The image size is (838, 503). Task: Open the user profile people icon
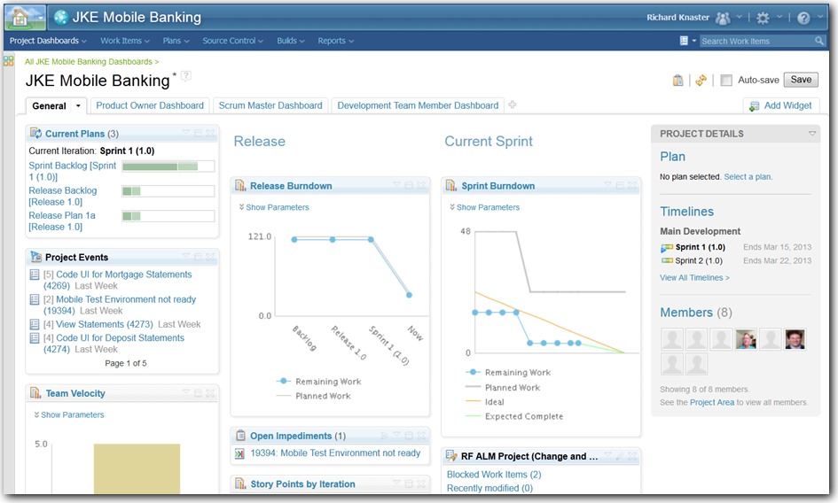pos(724,18)
